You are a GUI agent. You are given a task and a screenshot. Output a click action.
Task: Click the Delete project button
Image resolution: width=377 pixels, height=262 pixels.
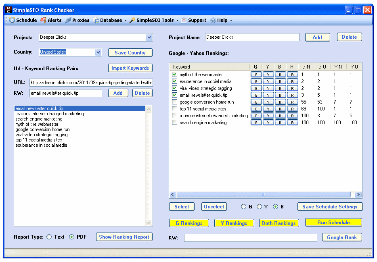(349, 37)
